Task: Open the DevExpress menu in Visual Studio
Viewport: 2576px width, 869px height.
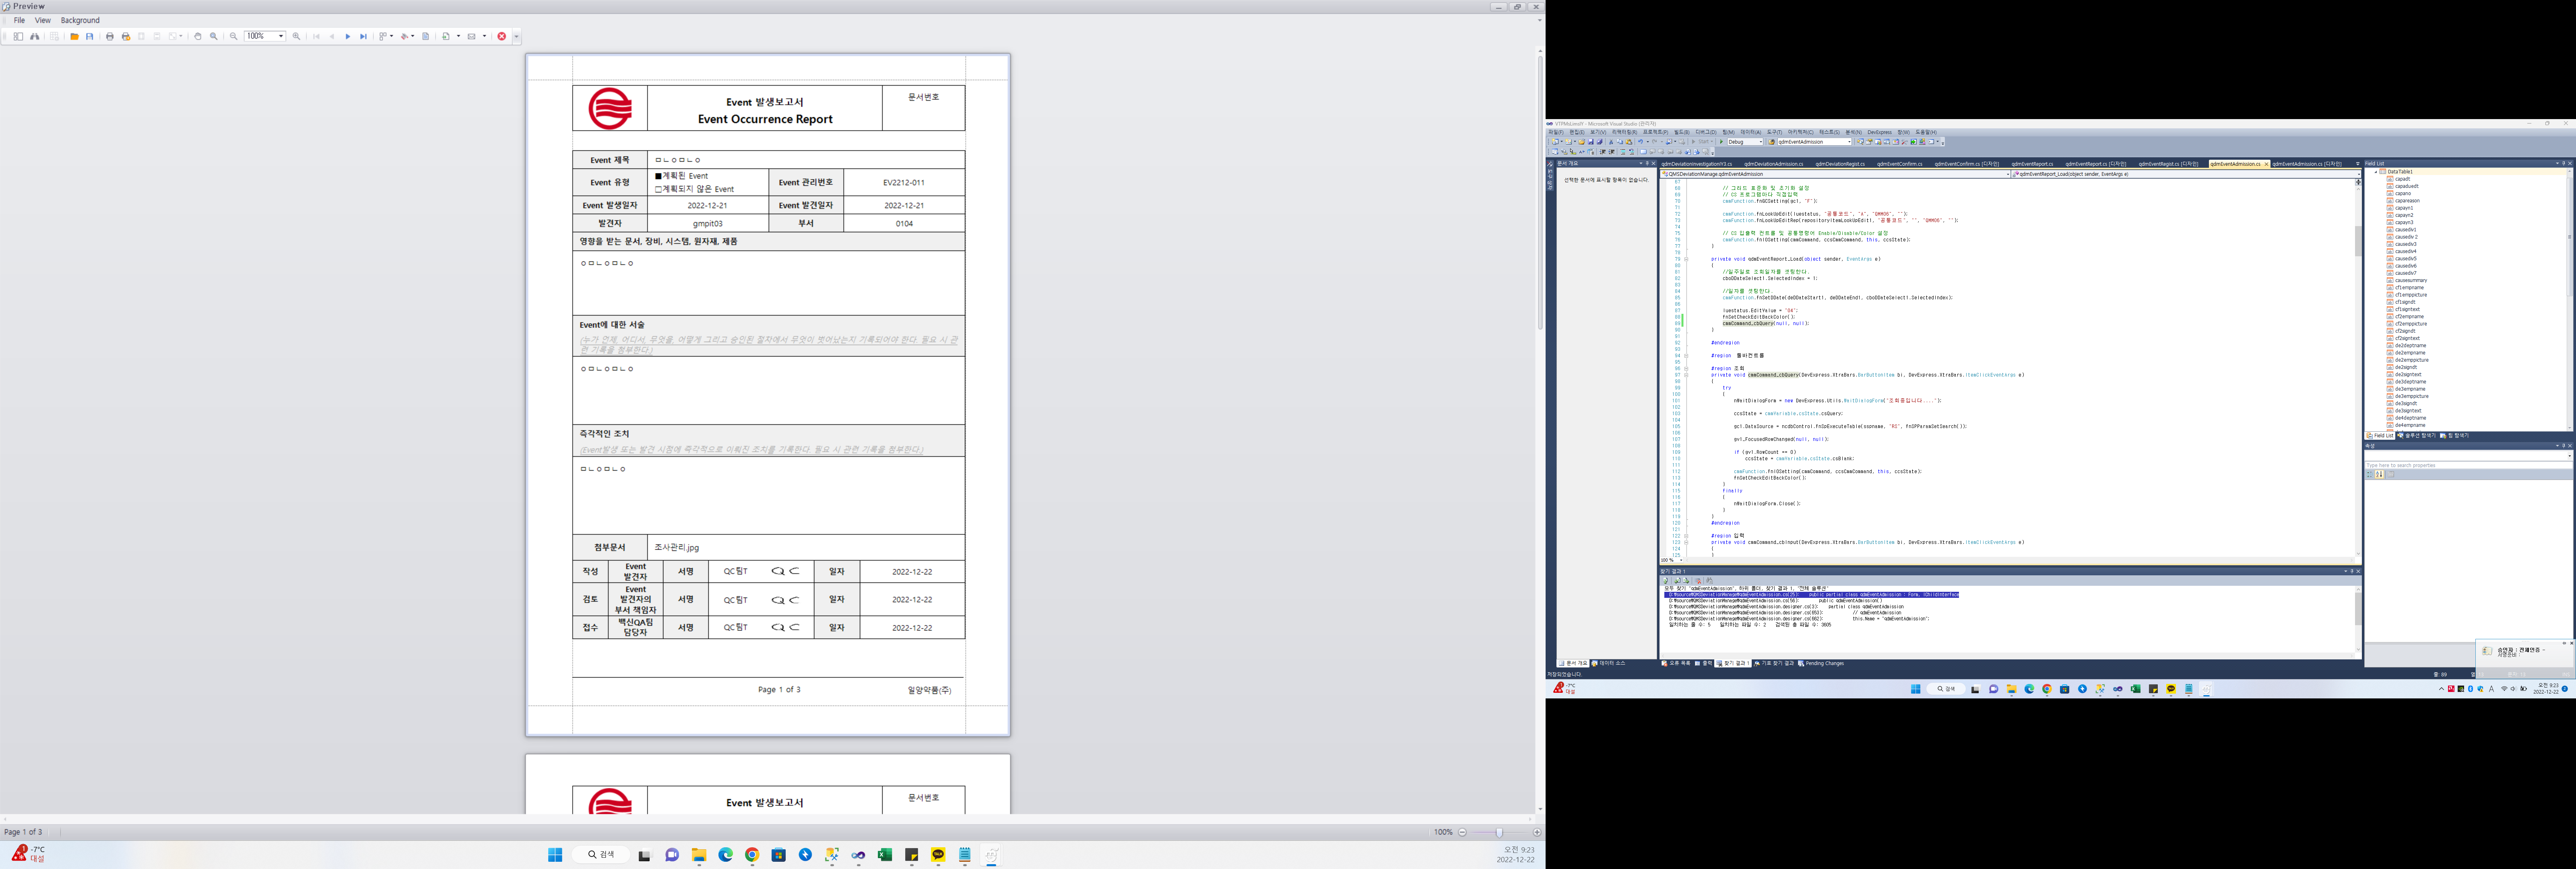Action: click(1880, 132)
